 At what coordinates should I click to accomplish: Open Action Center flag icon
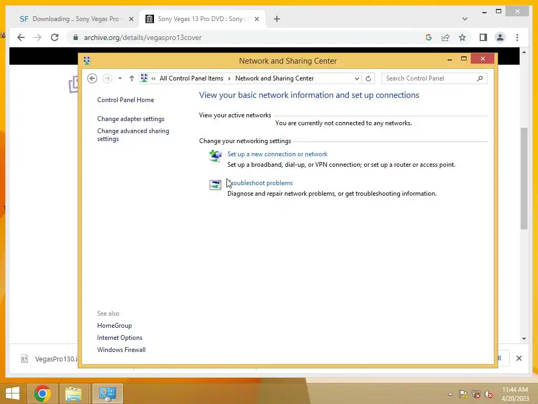click(x=463, y=394)
